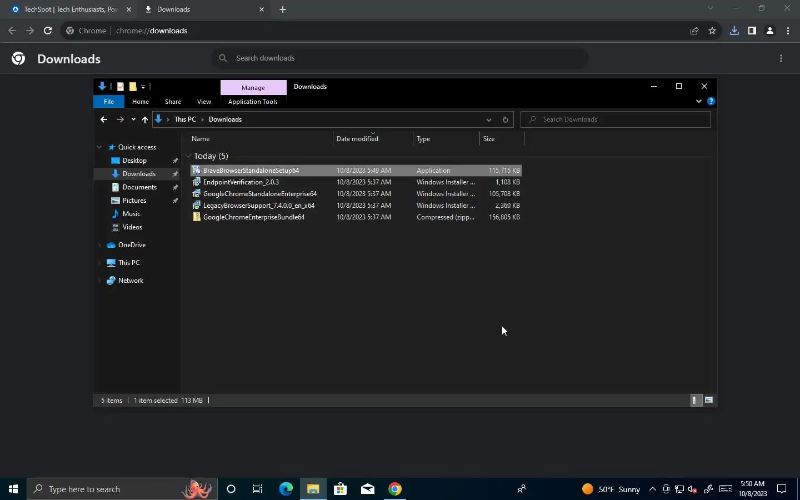The image size is (800, 500).
Task: Switch to large icons view in status bar
Action: (709, 400)
